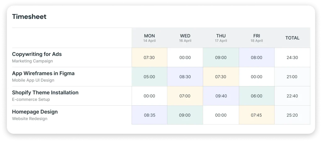
Task: Click the Copywriting for Ads task name
Action: pos(37,54)
